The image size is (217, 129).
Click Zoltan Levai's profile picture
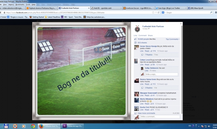point(137,61)
